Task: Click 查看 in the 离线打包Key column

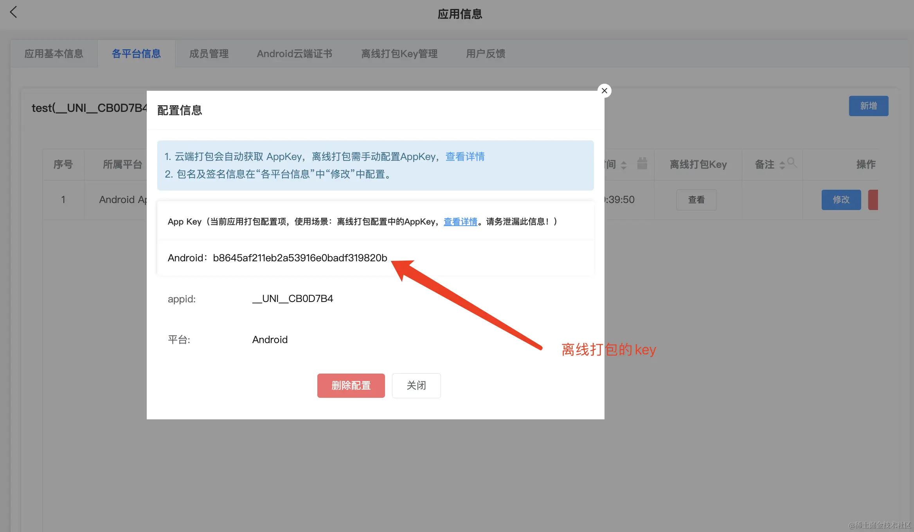Action: click(696, 200)
